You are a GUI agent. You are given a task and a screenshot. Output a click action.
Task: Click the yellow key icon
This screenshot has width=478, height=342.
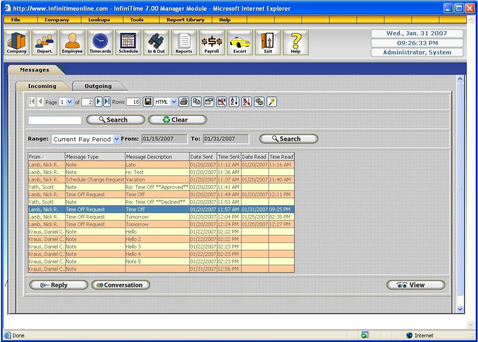coord(272,102)
